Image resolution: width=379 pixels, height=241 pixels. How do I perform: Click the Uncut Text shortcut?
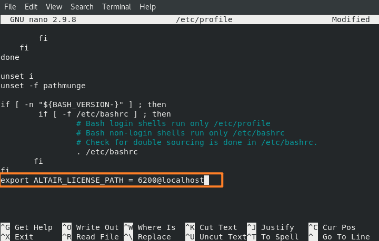point(221,237)
